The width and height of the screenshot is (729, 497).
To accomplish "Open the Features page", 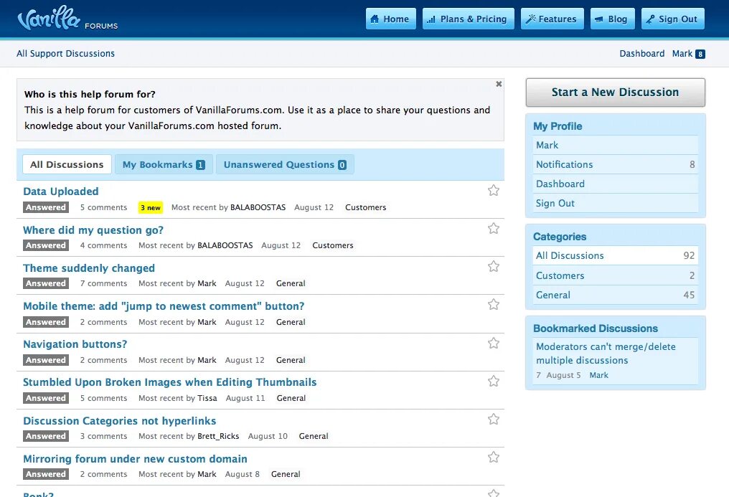I will coord(552,19).
